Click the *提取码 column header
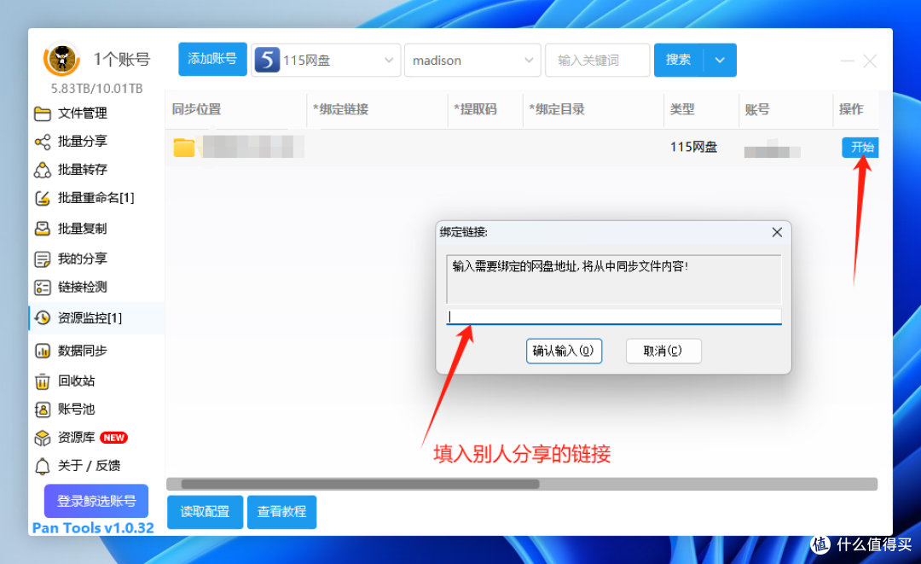This screenshot has width=921, height=564. coord(475,109)
